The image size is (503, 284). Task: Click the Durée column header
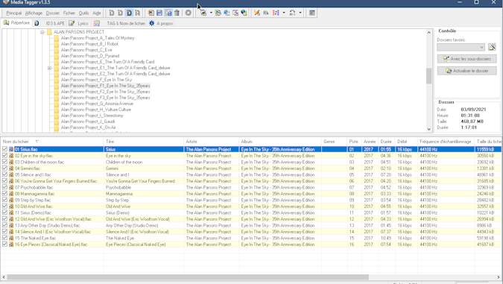point(386,142)
